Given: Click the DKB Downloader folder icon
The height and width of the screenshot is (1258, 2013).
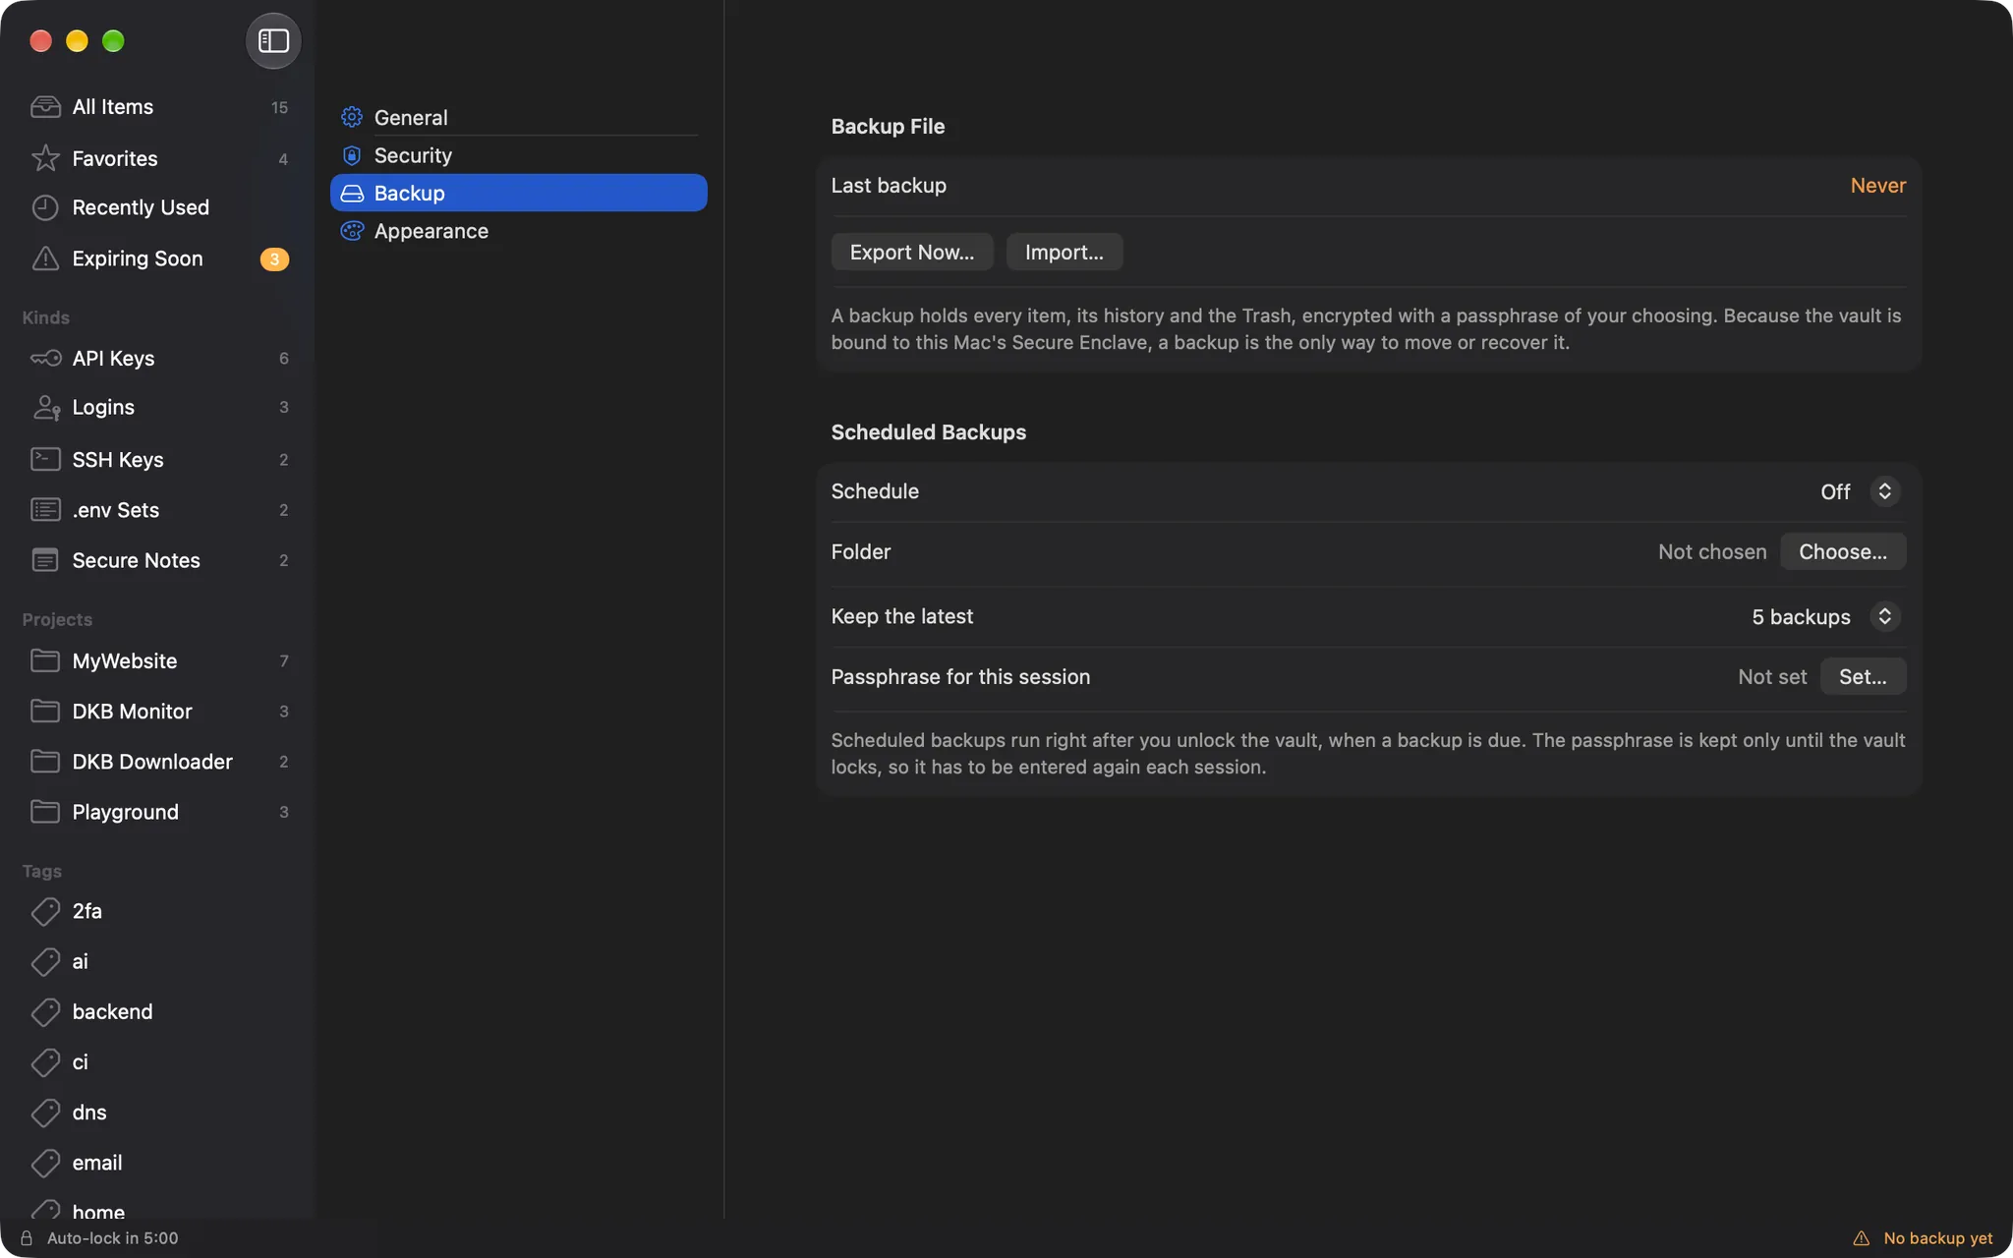Looking at the screenshot, I should pyautogui.click(x=45, y=761).
